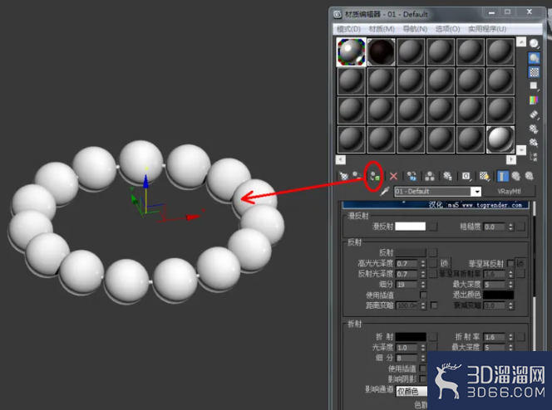
Task: Select the black second material slot
Action: (381, 52)
